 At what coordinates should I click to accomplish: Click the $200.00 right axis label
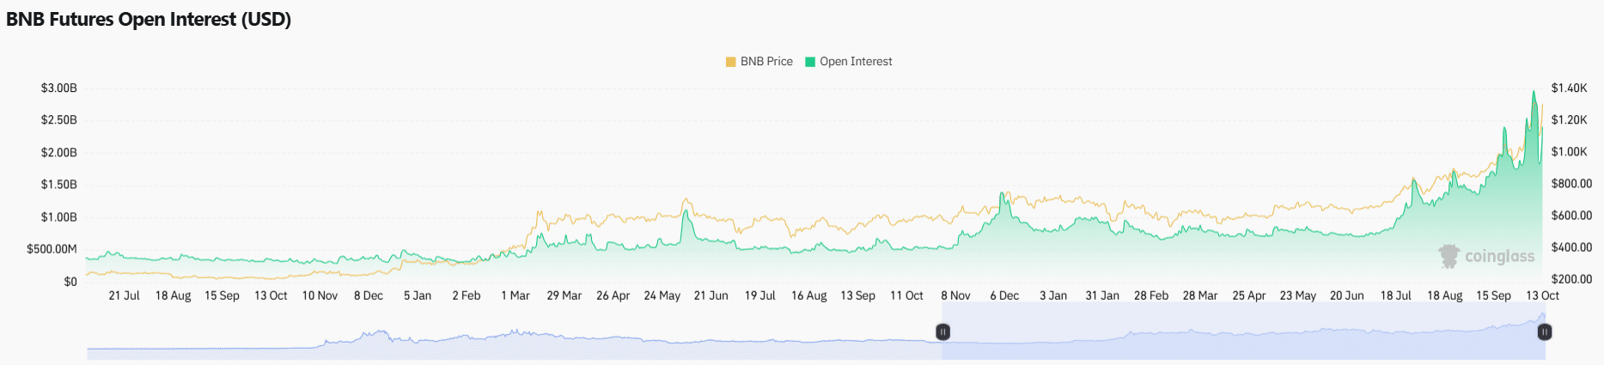[x=1571, y=279]
